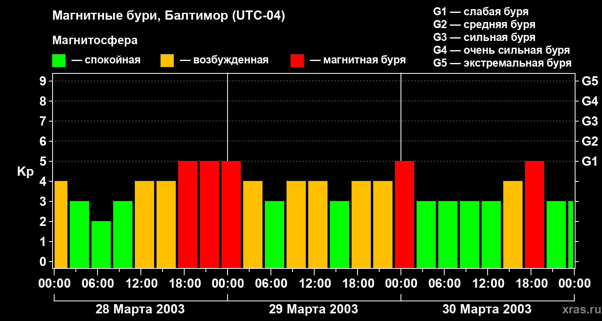Click the first yellow bar on 28 Марта
The width and height of the screenshot is (602, 321).
(x=61, y=224)
